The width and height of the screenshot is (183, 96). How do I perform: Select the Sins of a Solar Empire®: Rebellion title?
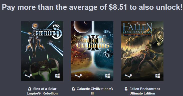coord(42,91)
